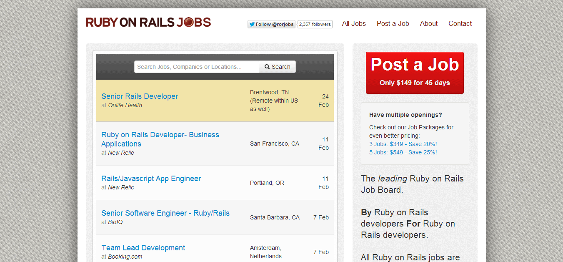The image size is (563, 262).
Task: Click the San Francisco, CA location
Action: click(x=275, y=144)
